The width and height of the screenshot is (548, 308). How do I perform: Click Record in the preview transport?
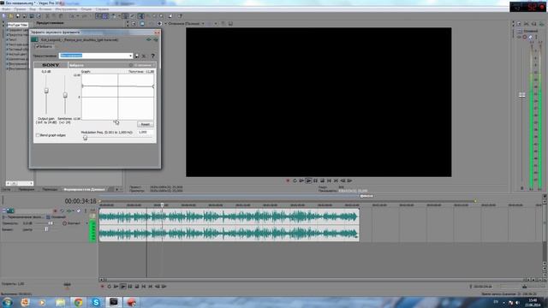288,181
